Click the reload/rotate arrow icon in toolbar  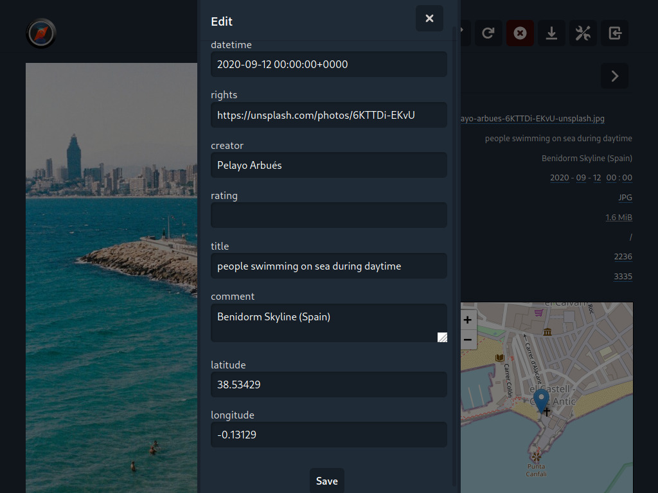488,33
